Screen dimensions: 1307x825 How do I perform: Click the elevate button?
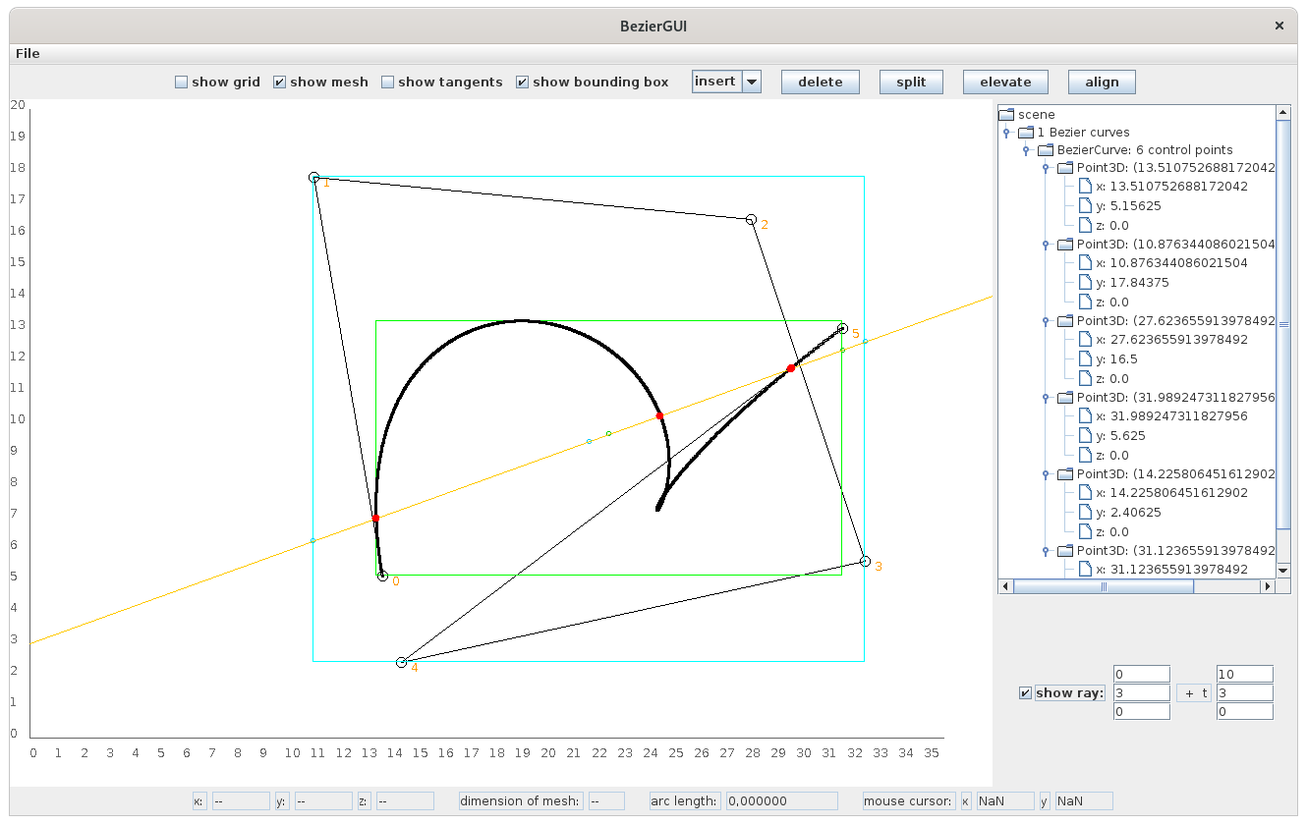pyautogui.click(x=1005, y=82)
